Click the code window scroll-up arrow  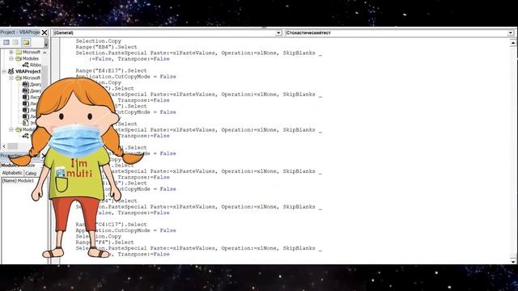point(513,43)
